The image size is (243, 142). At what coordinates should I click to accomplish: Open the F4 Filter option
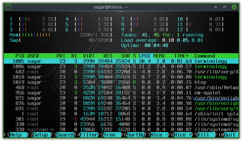click(x=89, y=135)
